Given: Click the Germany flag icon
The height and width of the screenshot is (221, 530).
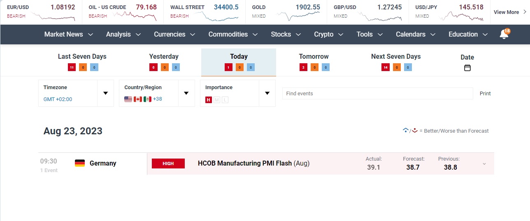Looking at the screenshot, I should click(x=80, y=163).
